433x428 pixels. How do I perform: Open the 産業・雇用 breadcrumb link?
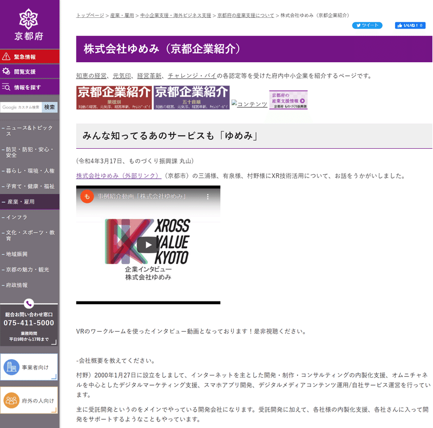click(122, 16)
